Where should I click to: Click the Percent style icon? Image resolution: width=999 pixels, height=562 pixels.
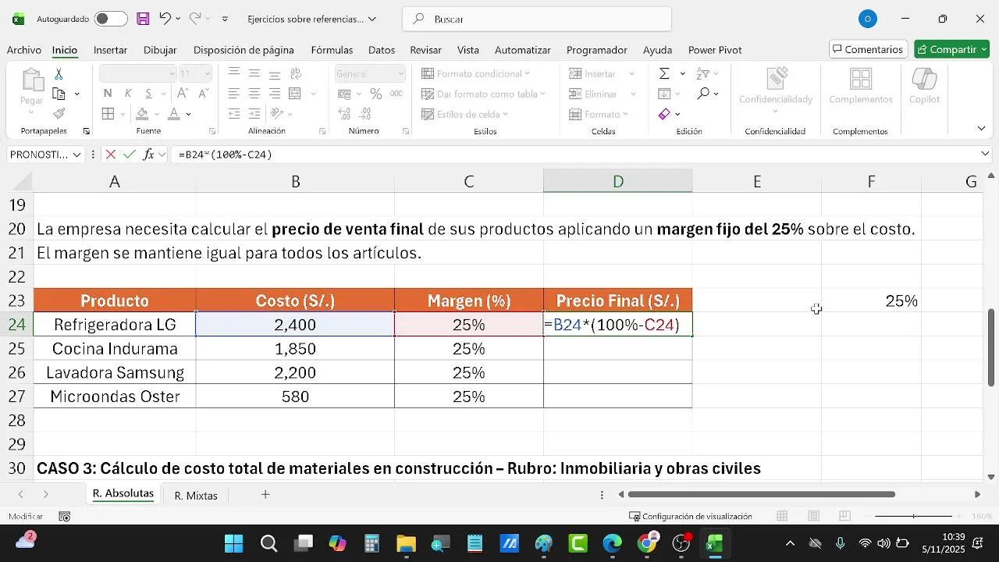(x=376, y=94)
